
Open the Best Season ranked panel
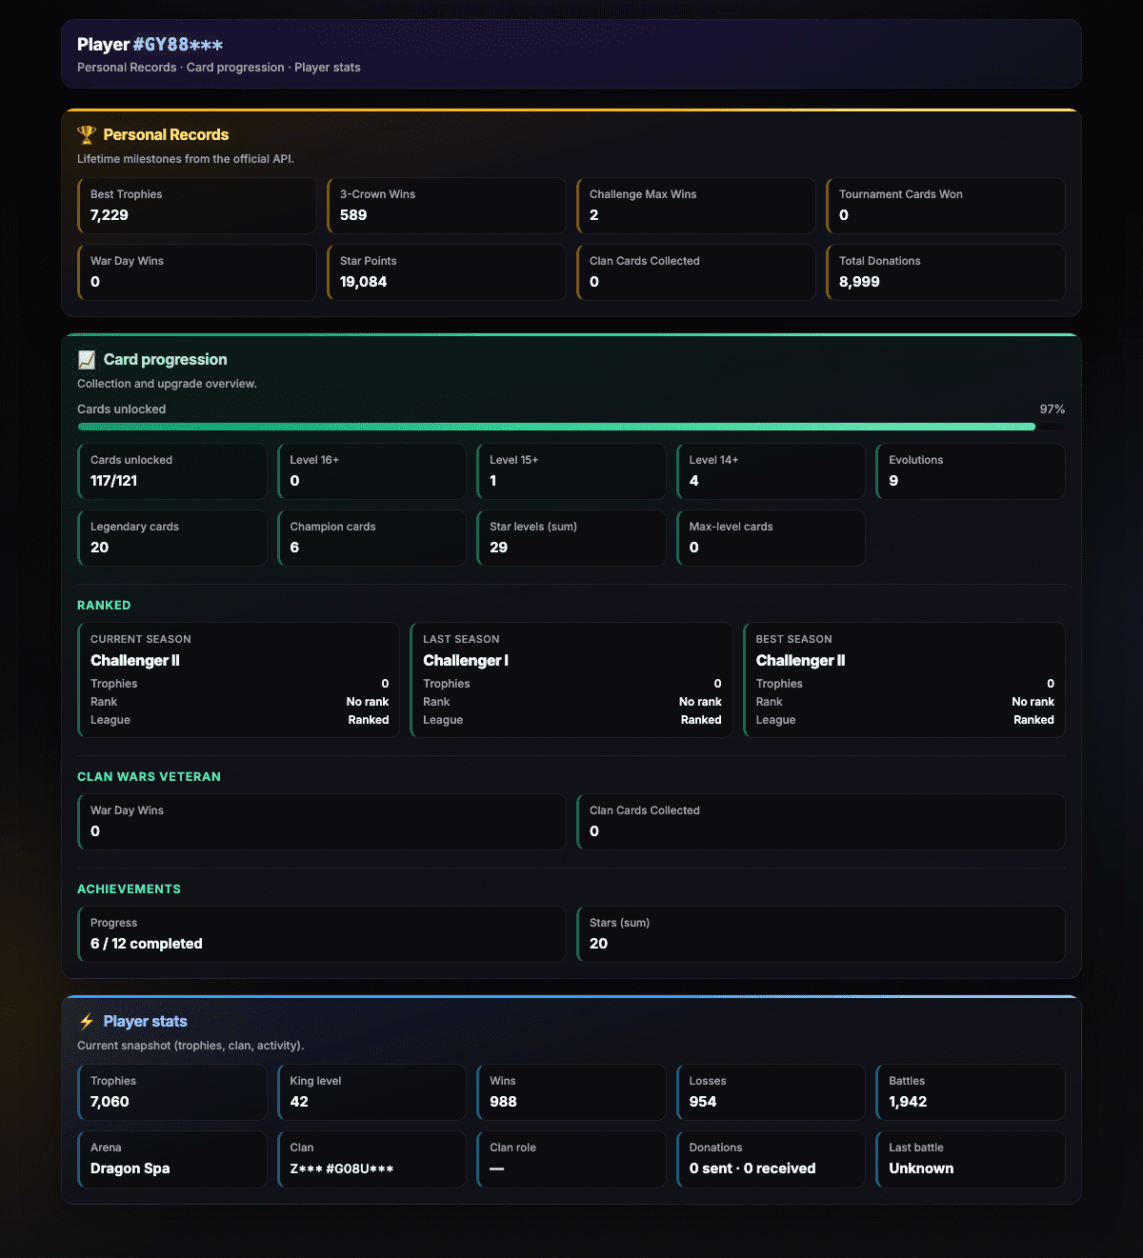(904, 680)
